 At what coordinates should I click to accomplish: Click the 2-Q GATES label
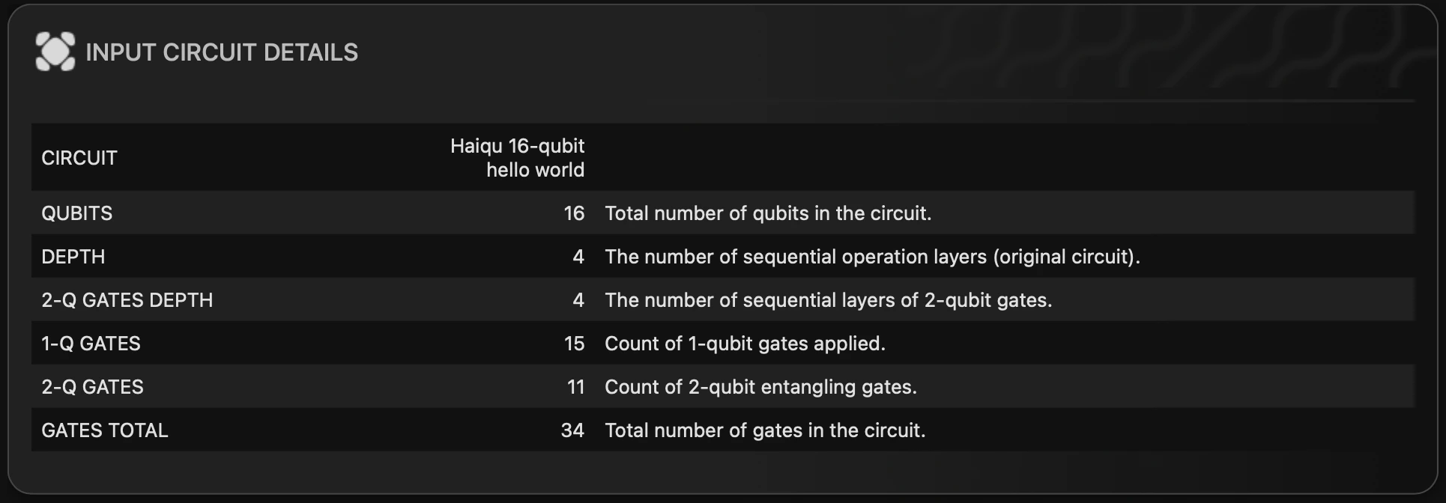point(92,387)
